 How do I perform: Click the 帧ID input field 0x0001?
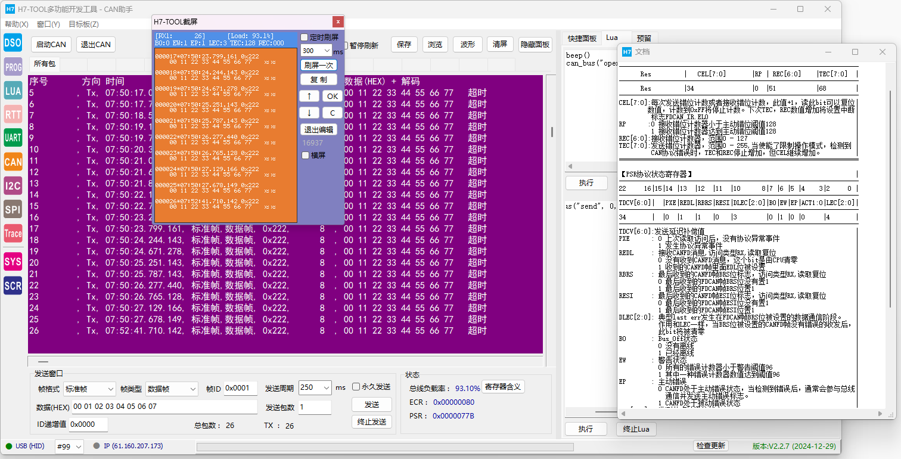[x=240, y=388]
